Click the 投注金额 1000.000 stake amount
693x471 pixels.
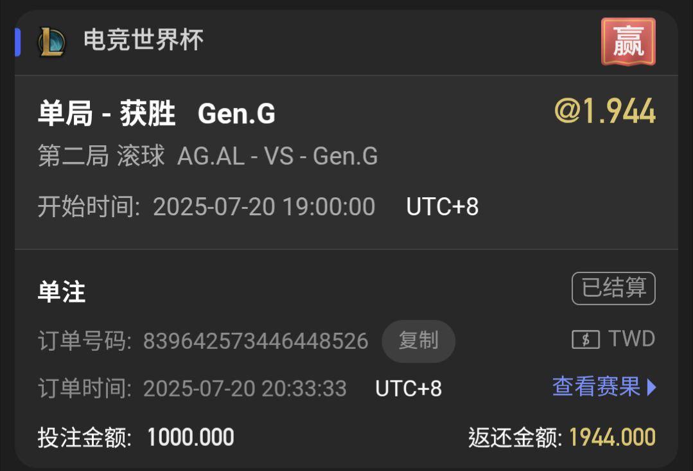[191, 438]
